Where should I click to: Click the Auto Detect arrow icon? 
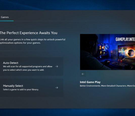[x=57, y=67]
